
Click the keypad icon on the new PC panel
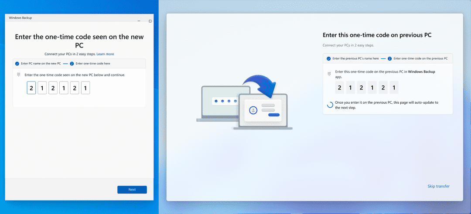click(x=329, y=74)
